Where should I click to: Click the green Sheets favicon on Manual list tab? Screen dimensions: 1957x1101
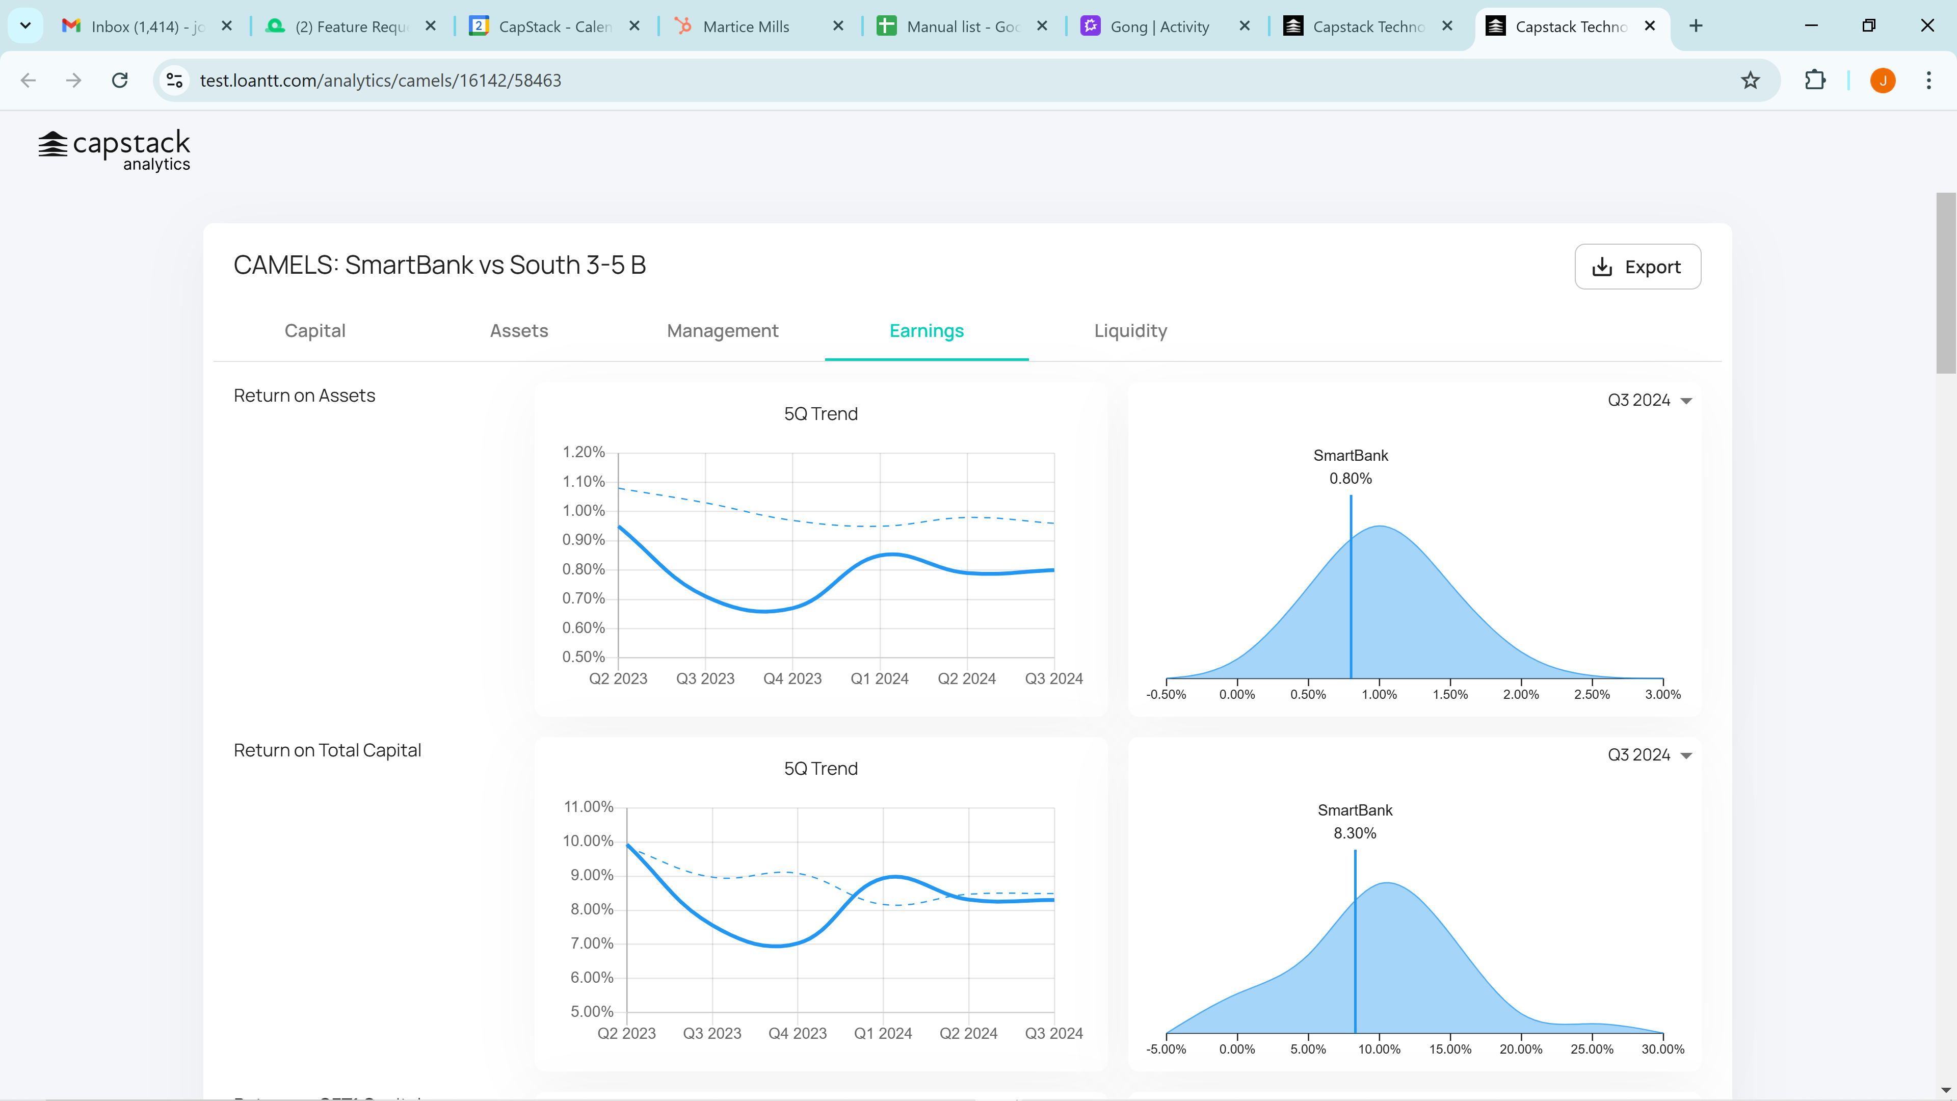887,26
